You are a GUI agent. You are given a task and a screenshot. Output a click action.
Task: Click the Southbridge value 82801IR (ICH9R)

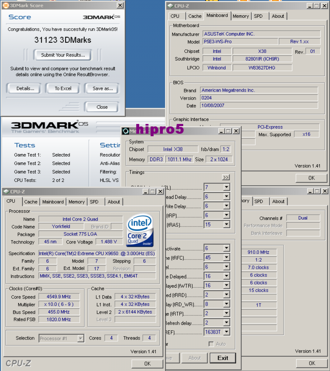pyautogui.click(x=262, y=59)
